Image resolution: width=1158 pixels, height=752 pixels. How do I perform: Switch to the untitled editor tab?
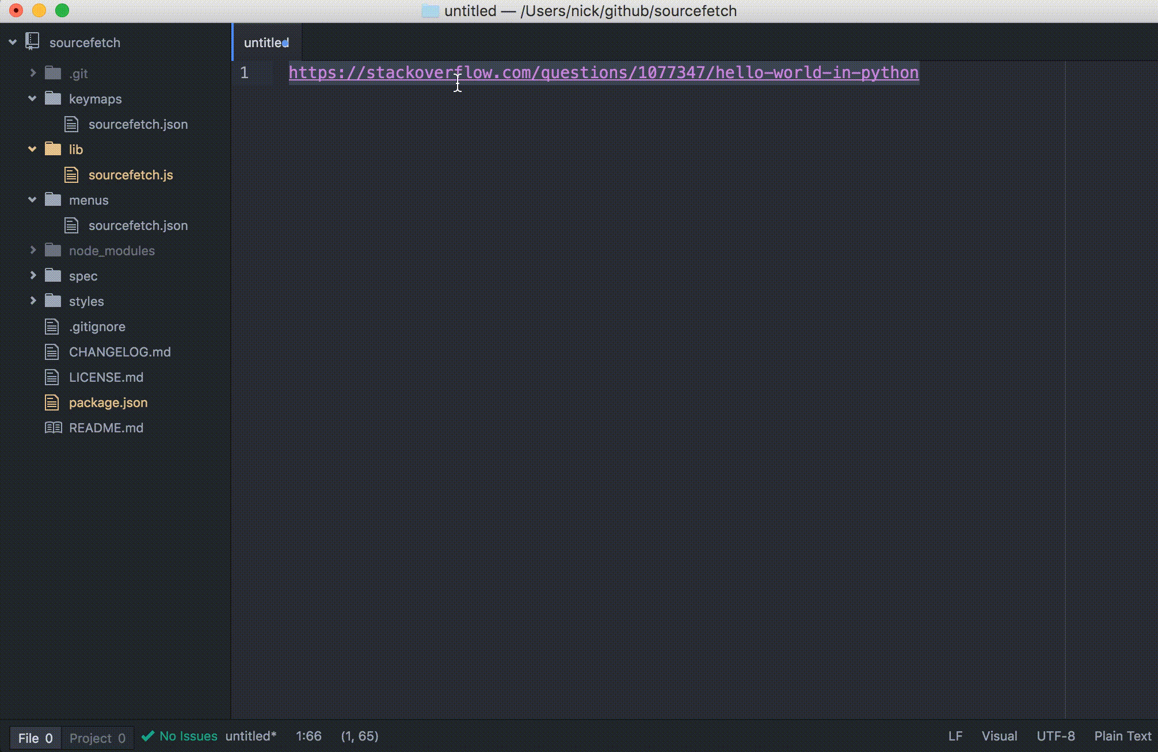[265, 43]
